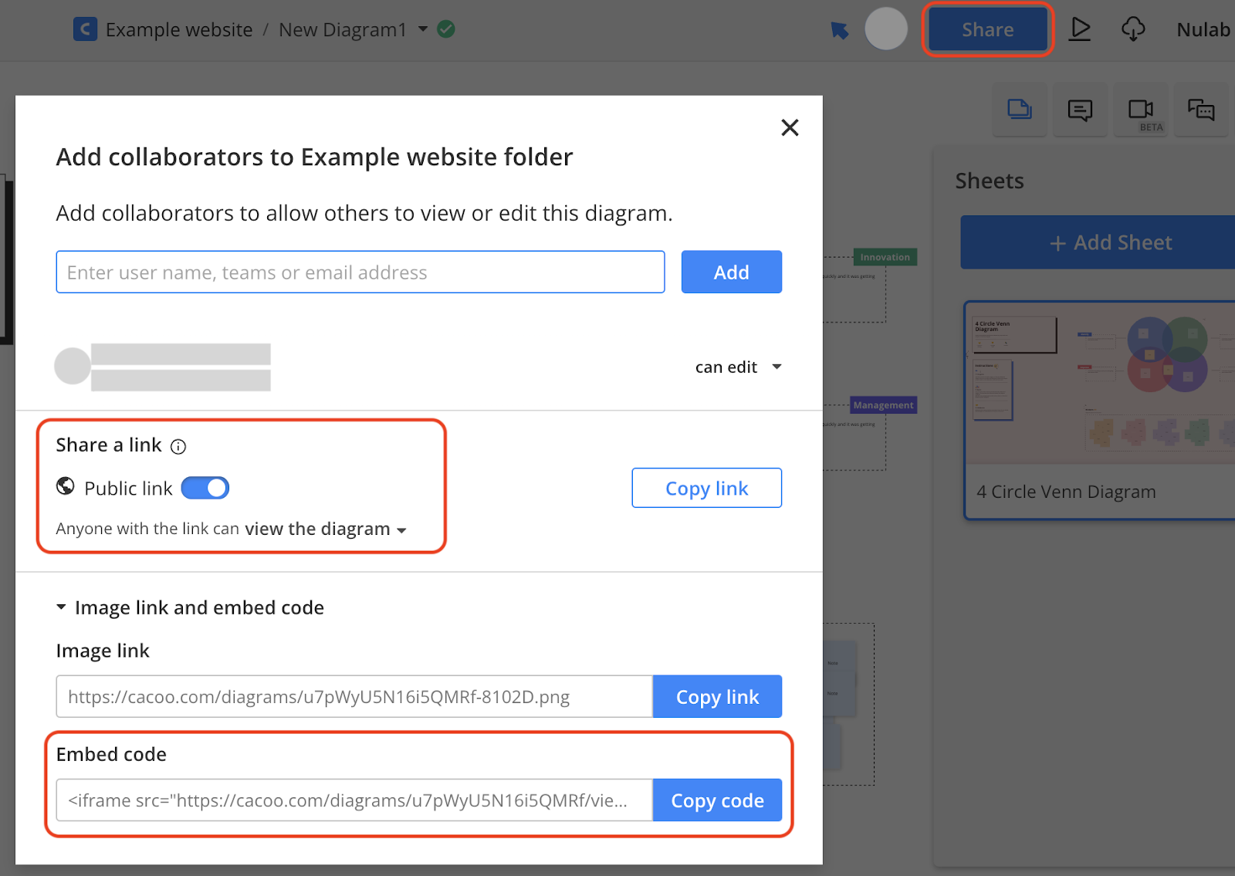Click Copy link for the public link

click(x=707, y=488)
